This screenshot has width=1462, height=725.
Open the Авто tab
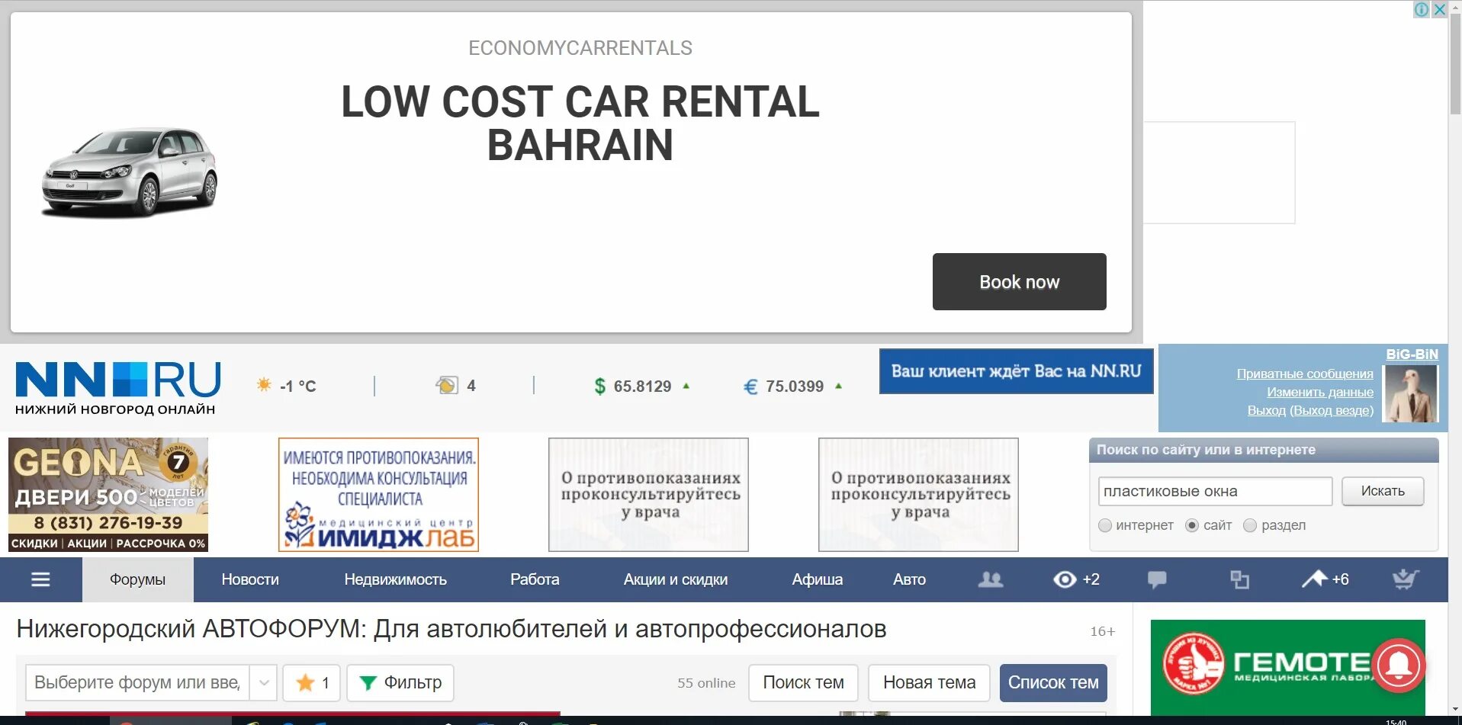(909, 579)
